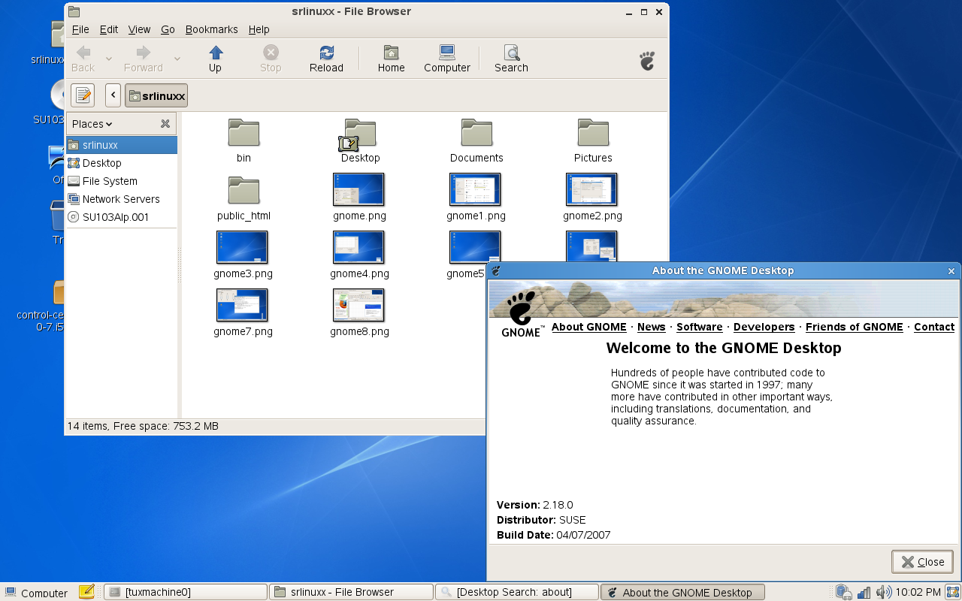Switch to srlinuxx - File Browser taskbar item

pyautogui.click(x=351, y=592)
